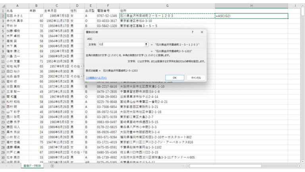
Task: Click the select-all corner of the grid
Action: (3, 6)
